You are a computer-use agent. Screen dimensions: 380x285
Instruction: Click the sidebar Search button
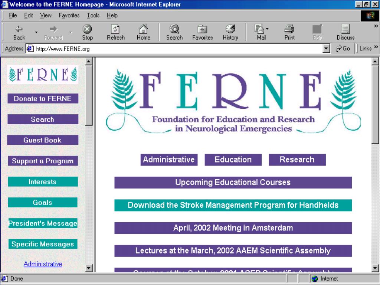tap(43, 119)
